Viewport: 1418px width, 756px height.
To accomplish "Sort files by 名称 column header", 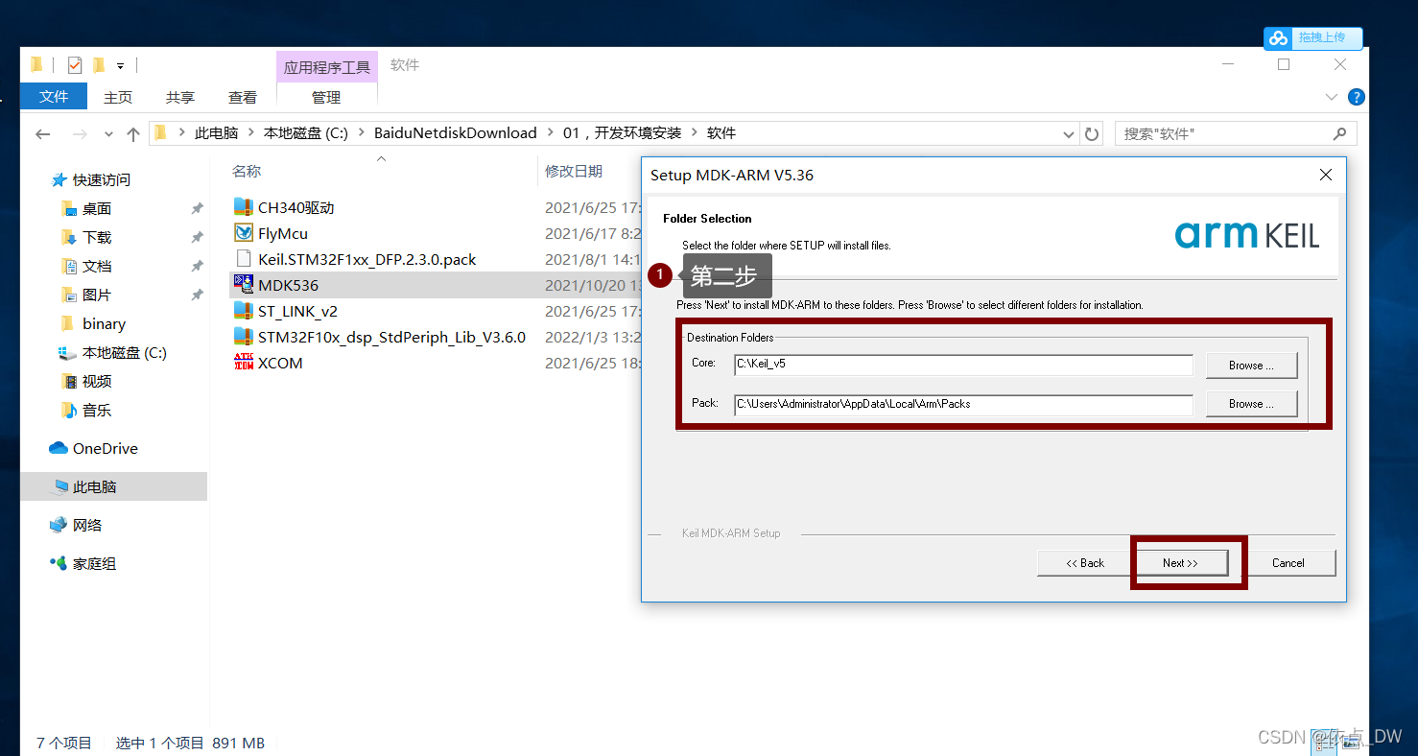I will 247,171.
